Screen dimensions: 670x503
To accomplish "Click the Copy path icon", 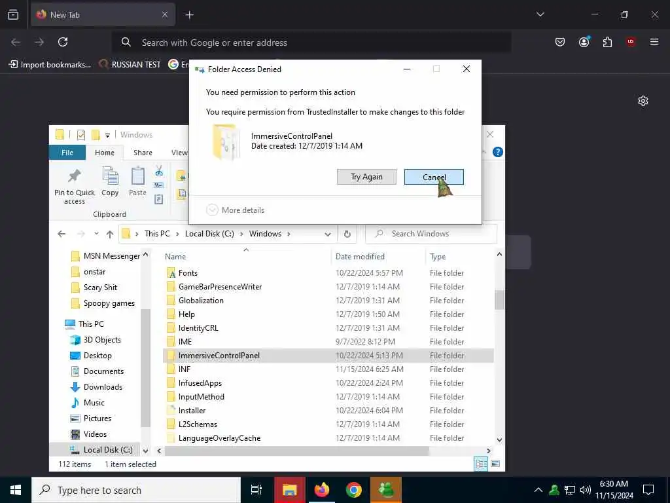I will 159,185.
